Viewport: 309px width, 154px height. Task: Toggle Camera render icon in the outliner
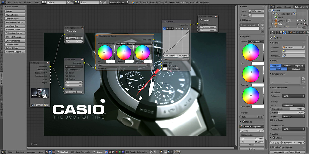coord(305,21)
